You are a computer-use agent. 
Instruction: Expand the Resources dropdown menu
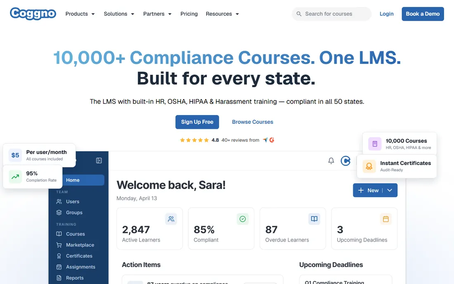(222, 14)
